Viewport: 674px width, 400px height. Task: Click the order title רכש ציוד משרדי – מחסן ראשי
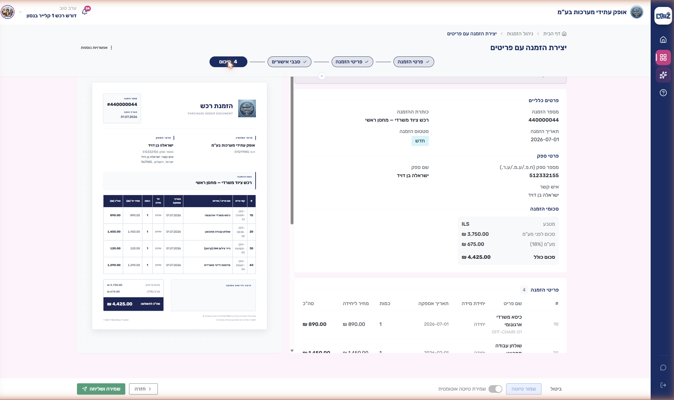397,120
